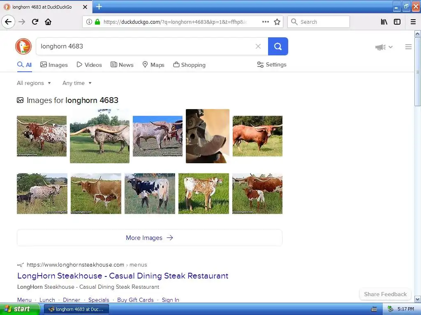Open white speckled cow with black calf thumbnail
Viewport: 421px width, 315px height.
coord(42,194)
